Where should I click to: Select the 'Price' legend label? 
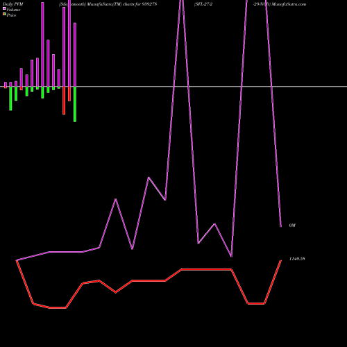(x=11, y=15)
